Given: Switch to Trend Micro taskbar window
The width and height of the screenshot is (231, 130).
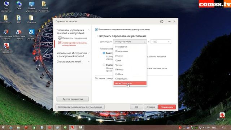Looking at the screenshot, I should tap(73, 127).
